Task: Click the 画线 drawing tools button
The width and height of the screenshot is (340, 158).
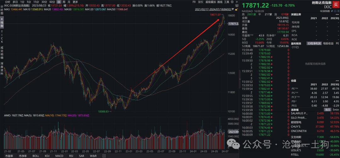Action: pos(220,2)
